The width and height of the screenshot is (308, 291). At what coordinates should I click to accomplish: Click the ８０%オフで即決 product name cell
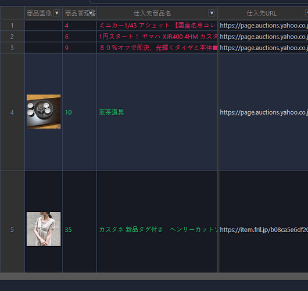point(157,48)
